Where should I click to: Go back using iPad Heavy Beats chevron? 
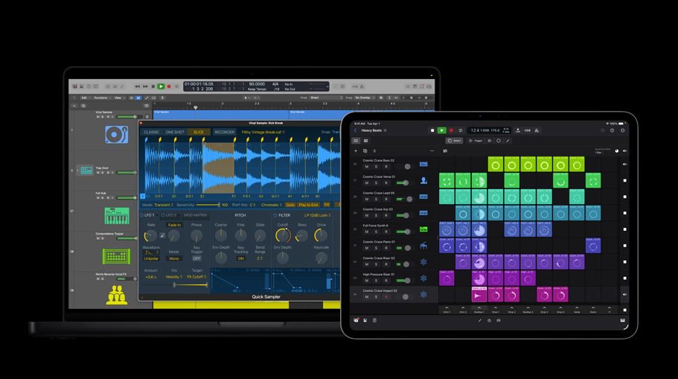point(356,130)
